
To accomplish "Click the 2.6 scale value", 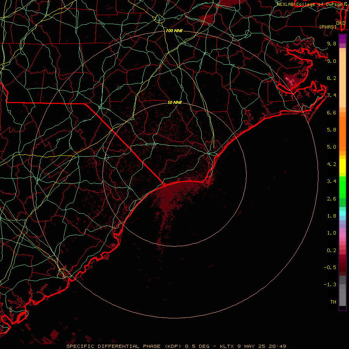I will (332, 199).
